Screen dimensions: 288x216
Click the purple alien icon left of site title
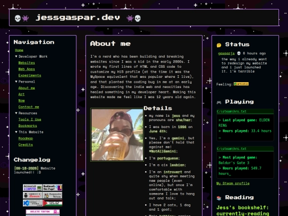tap(26, 18)
